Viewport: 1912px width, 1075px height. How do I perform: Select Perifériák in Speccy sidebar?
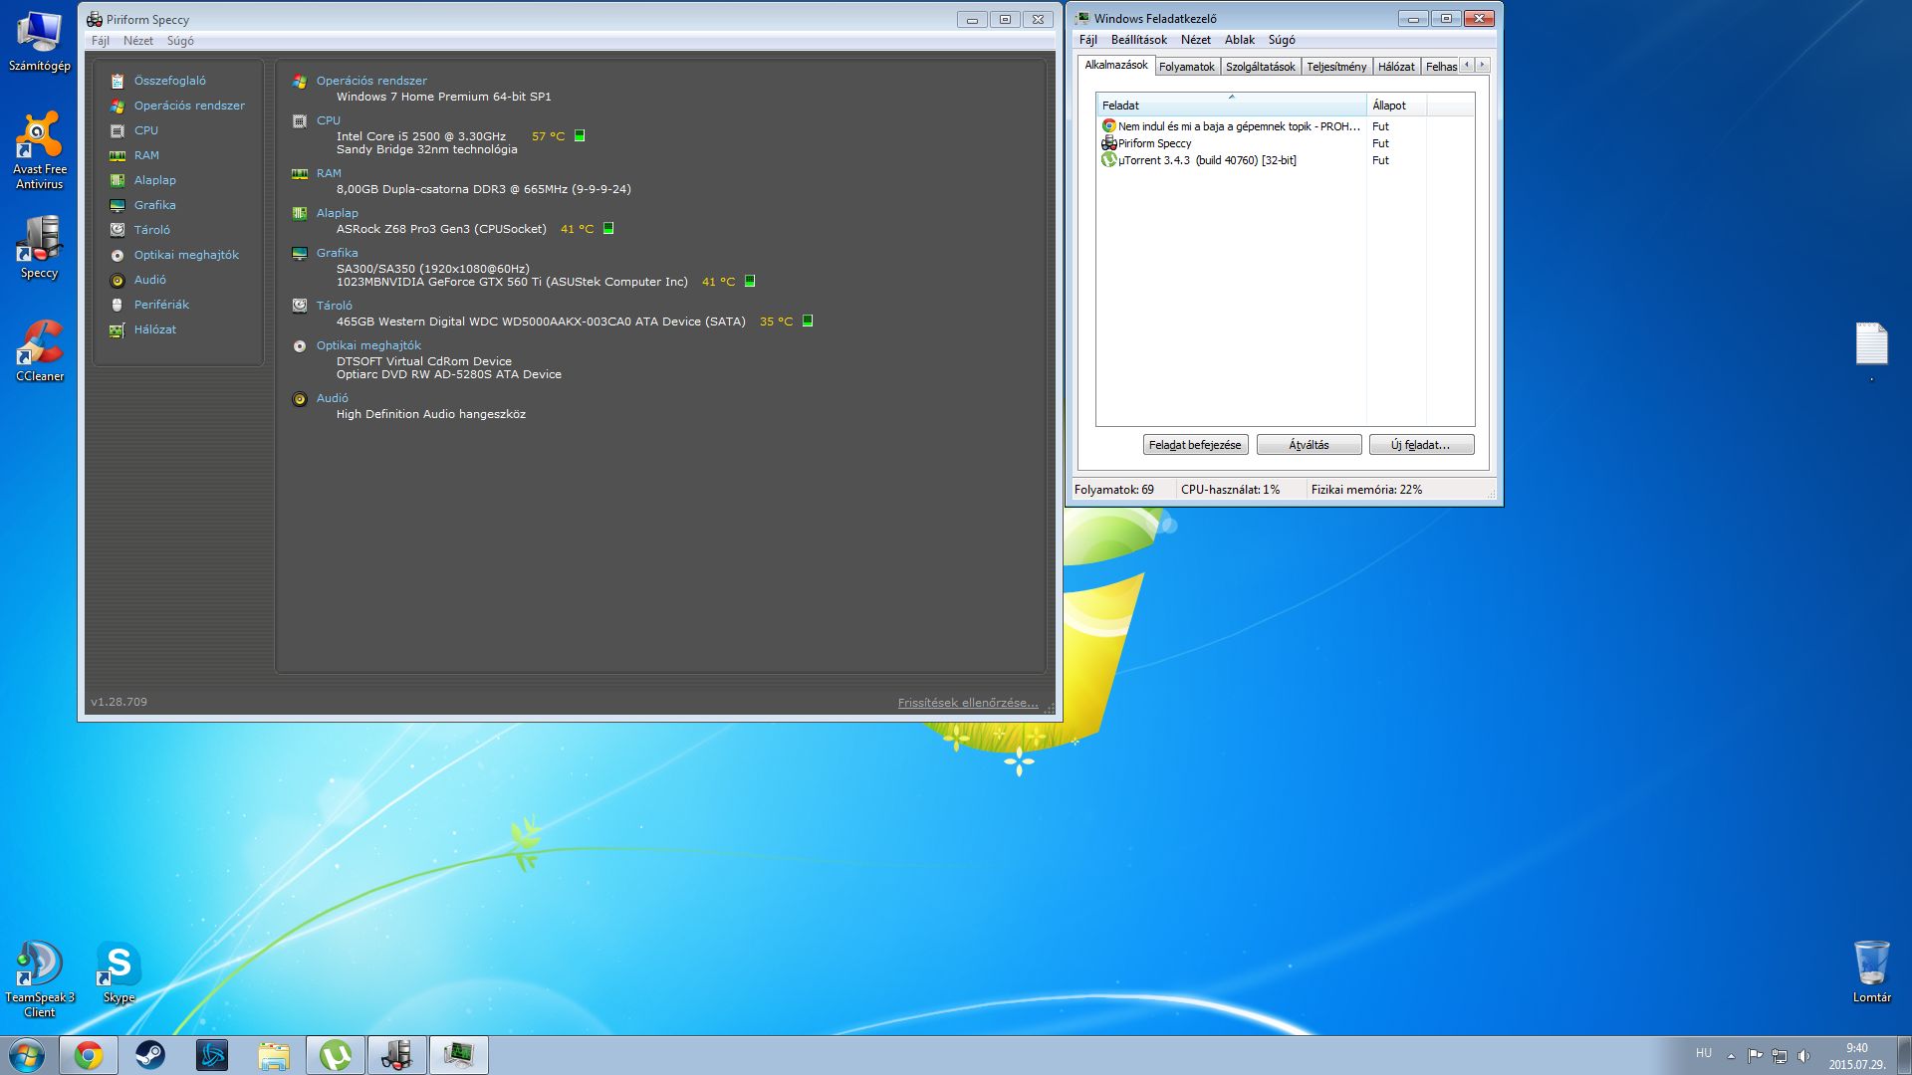pyautogui.click(x=161, y=305)
